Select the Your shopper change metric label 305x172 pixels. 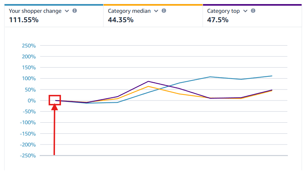tap(35, 11)
